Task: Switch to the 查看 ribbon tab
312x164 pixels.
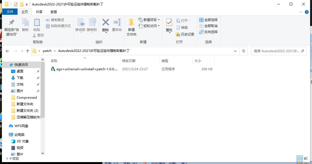Action: click(53, 12)
